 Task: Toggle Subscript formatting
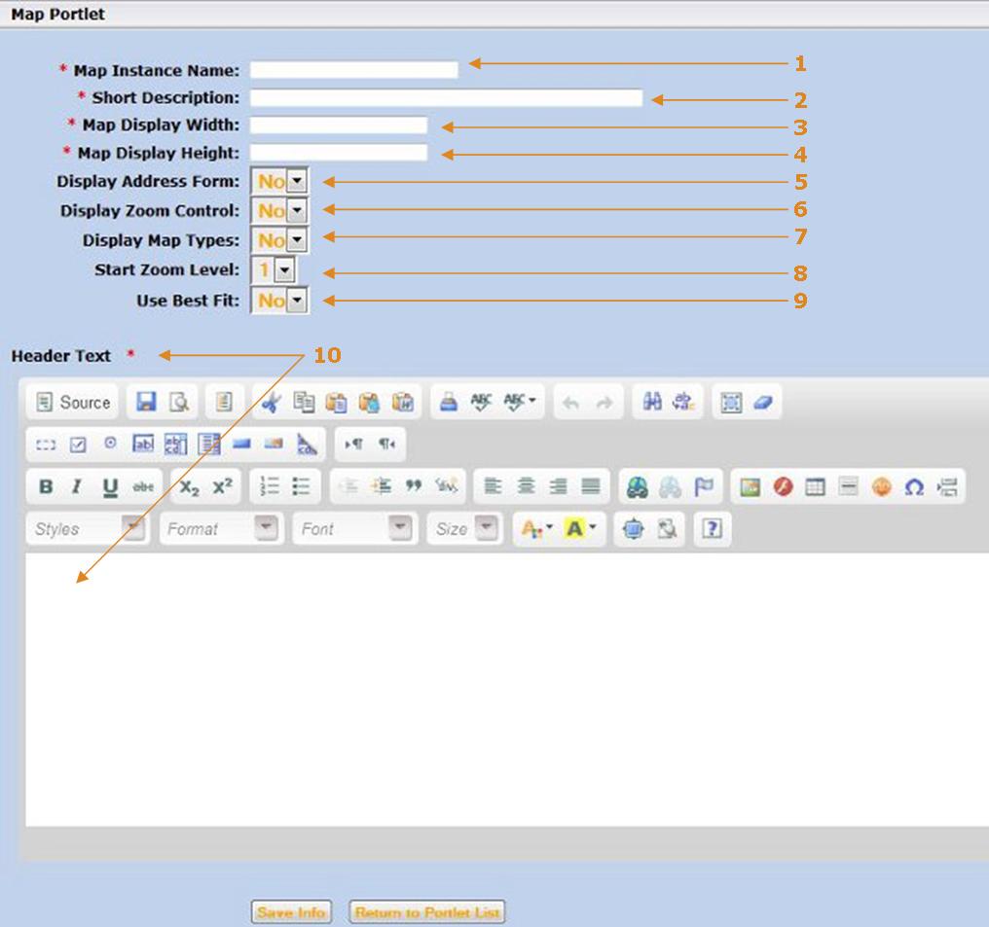click(189, 487)
